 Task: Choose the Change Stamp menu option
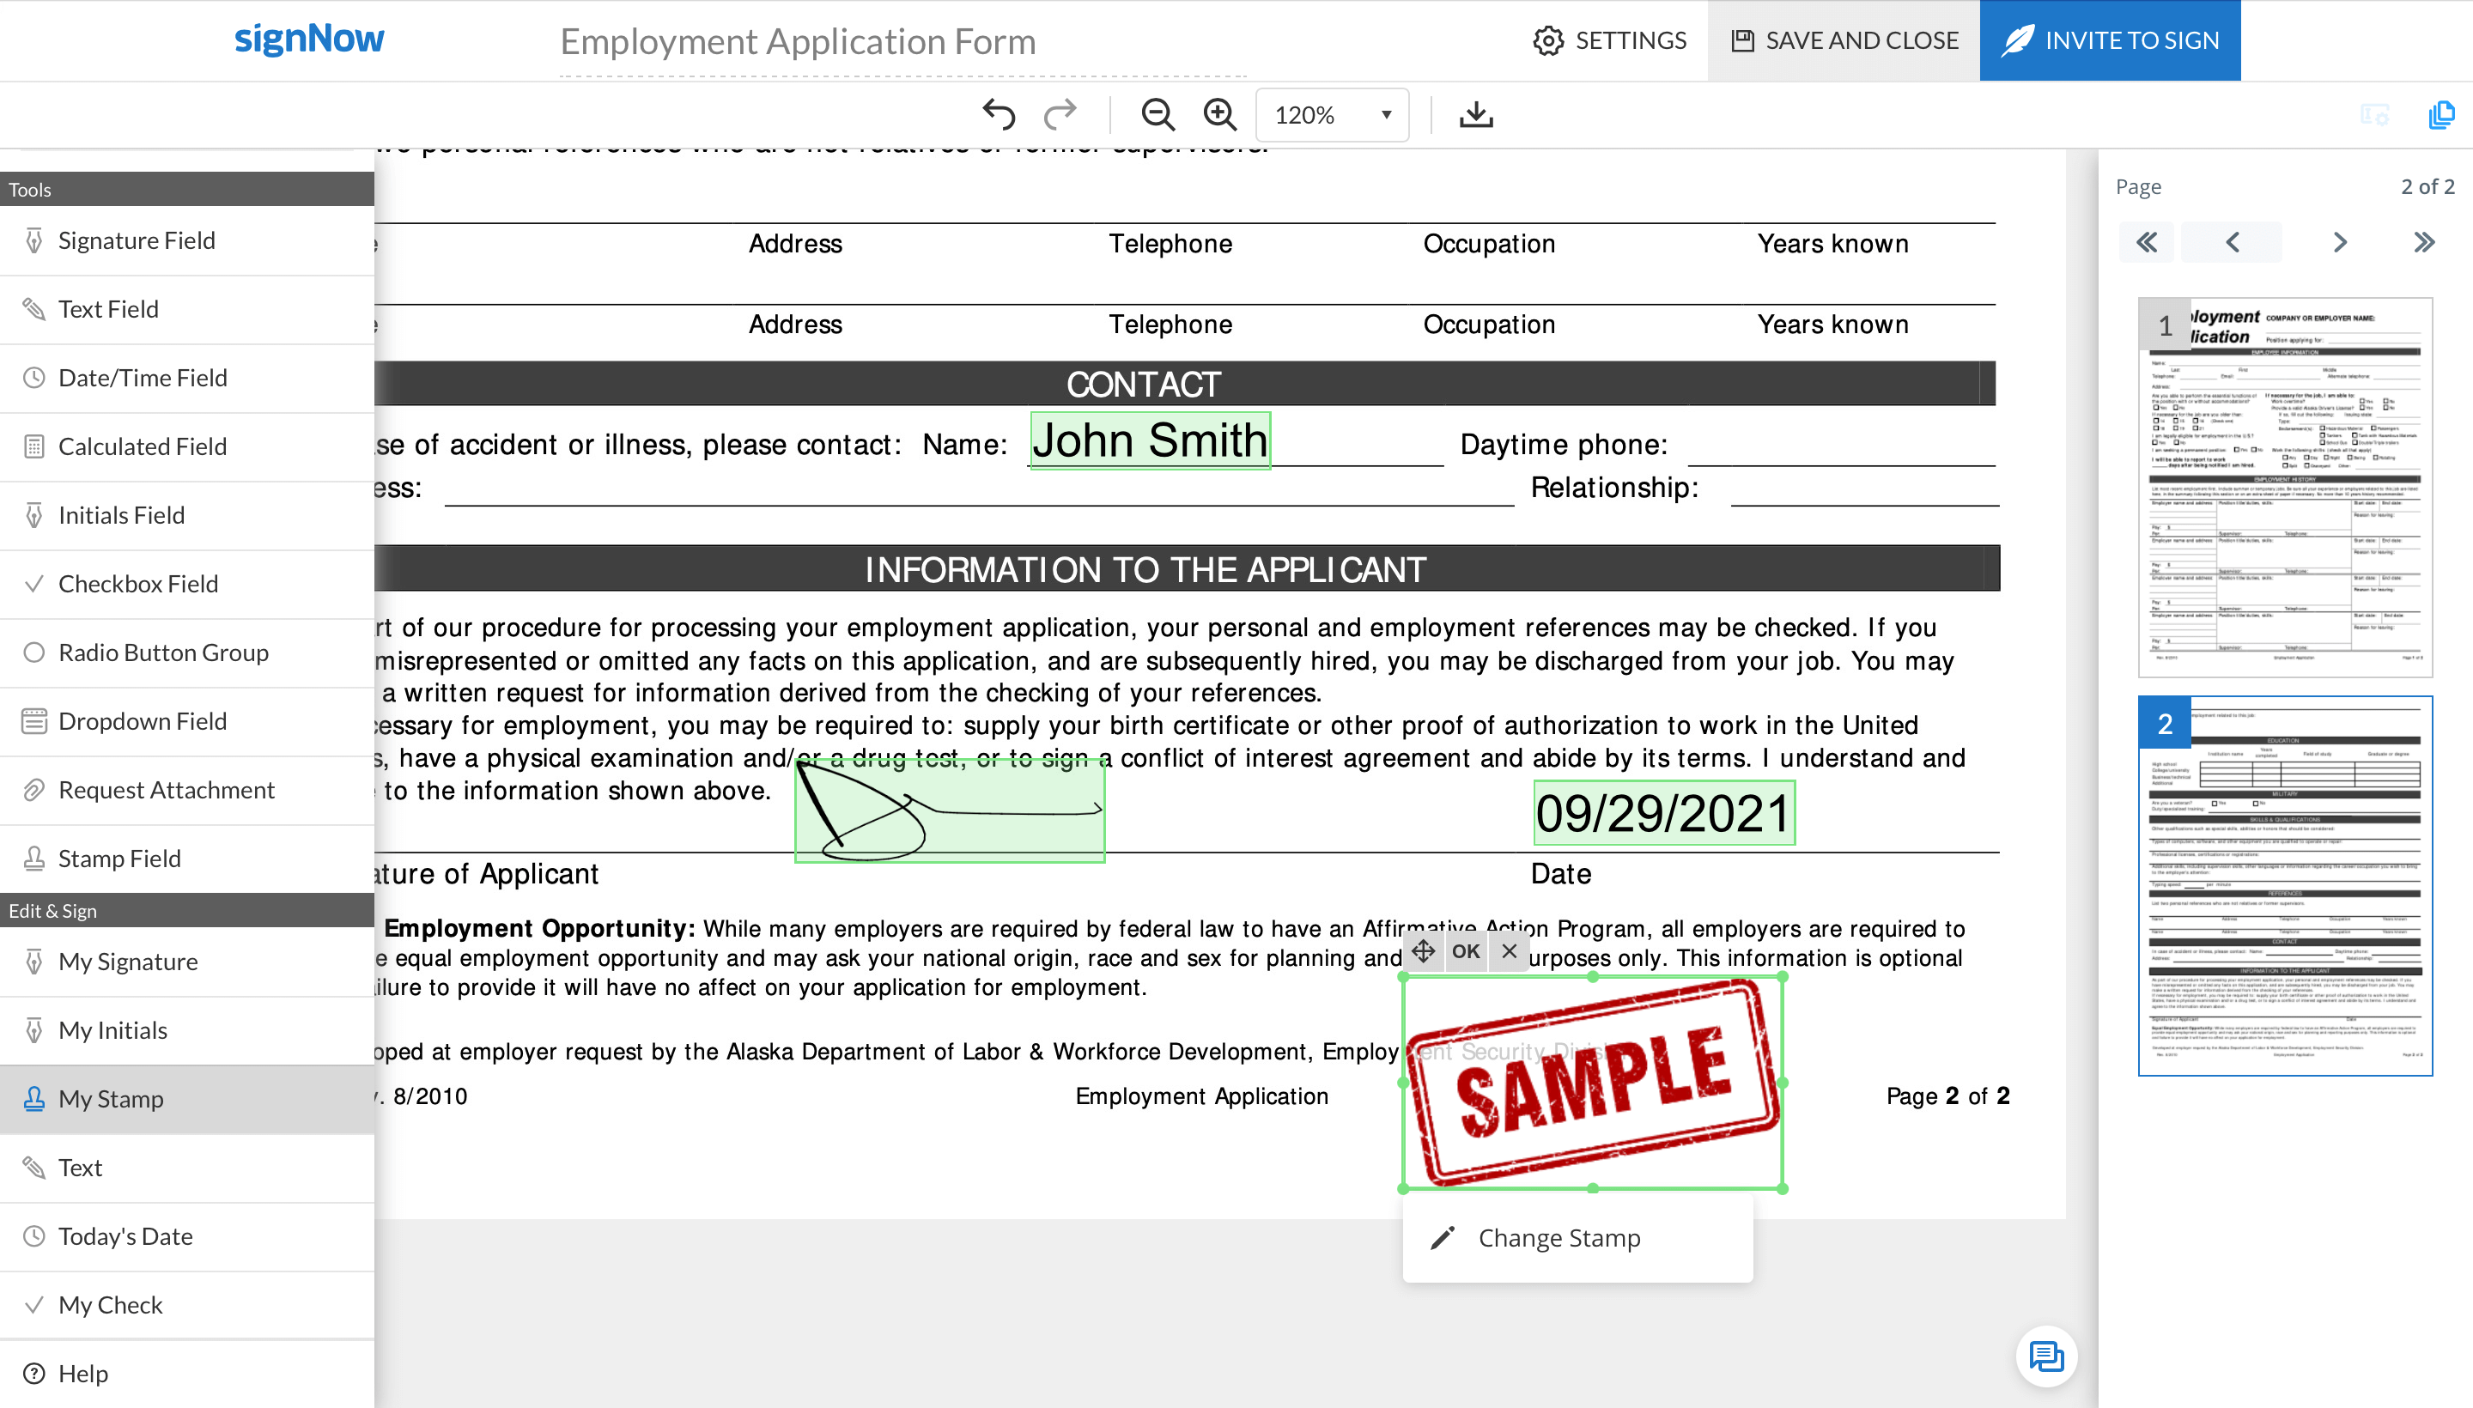point(1559,1237)
